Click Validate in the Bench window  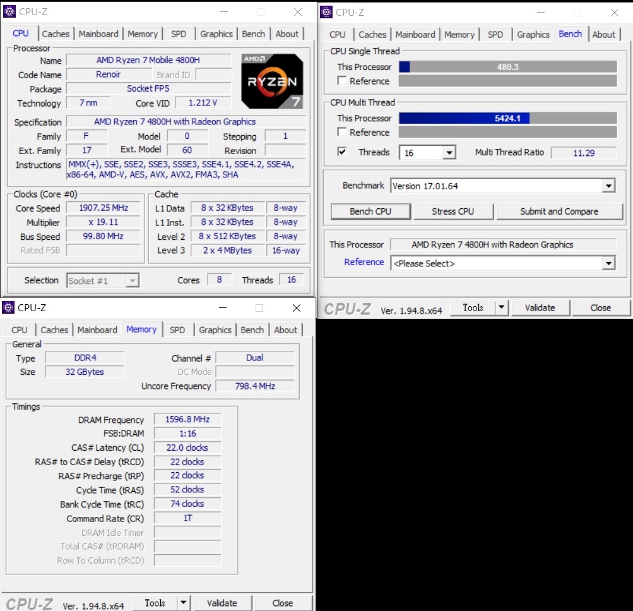540,307
